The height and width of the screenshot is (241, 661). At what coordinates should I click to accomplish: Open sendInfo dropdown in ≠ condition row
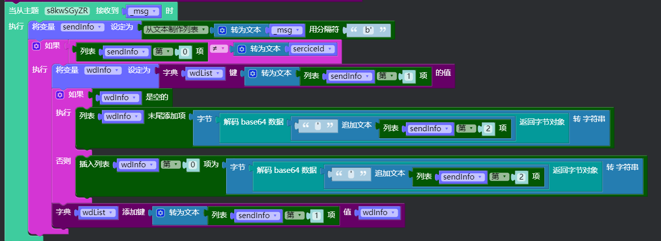point(127,52)
